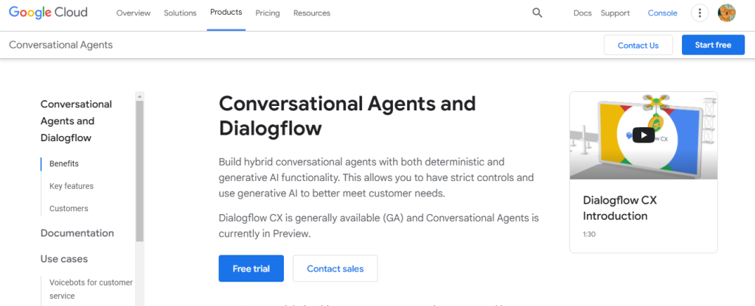Image resolution: width=755 pixels, height=306 pixels.
Task: Select Conversational Agents and Dialogflow in the sidebar
Action: click(76, 121)
